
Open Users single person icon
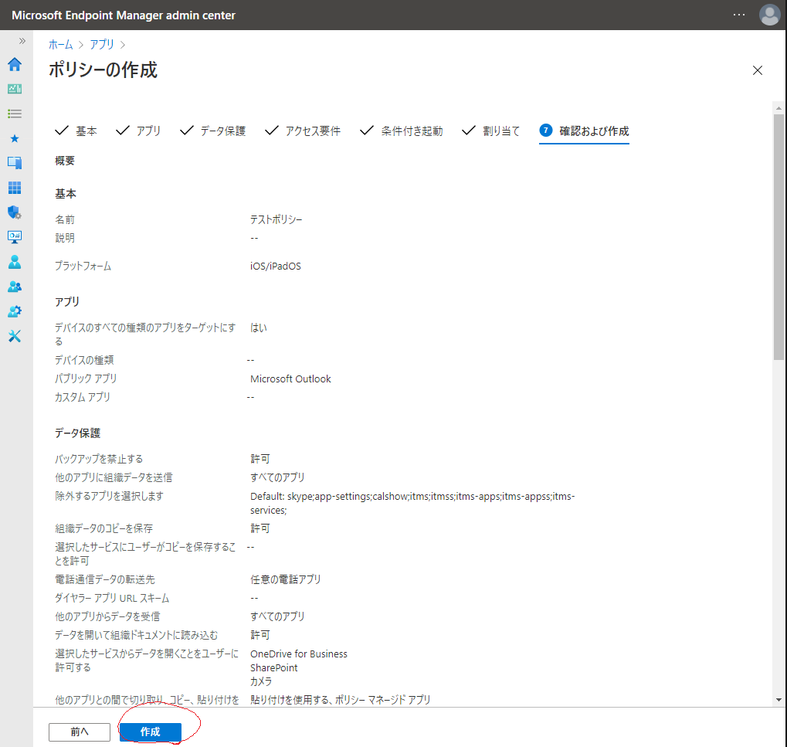click(x=15, y=262)
